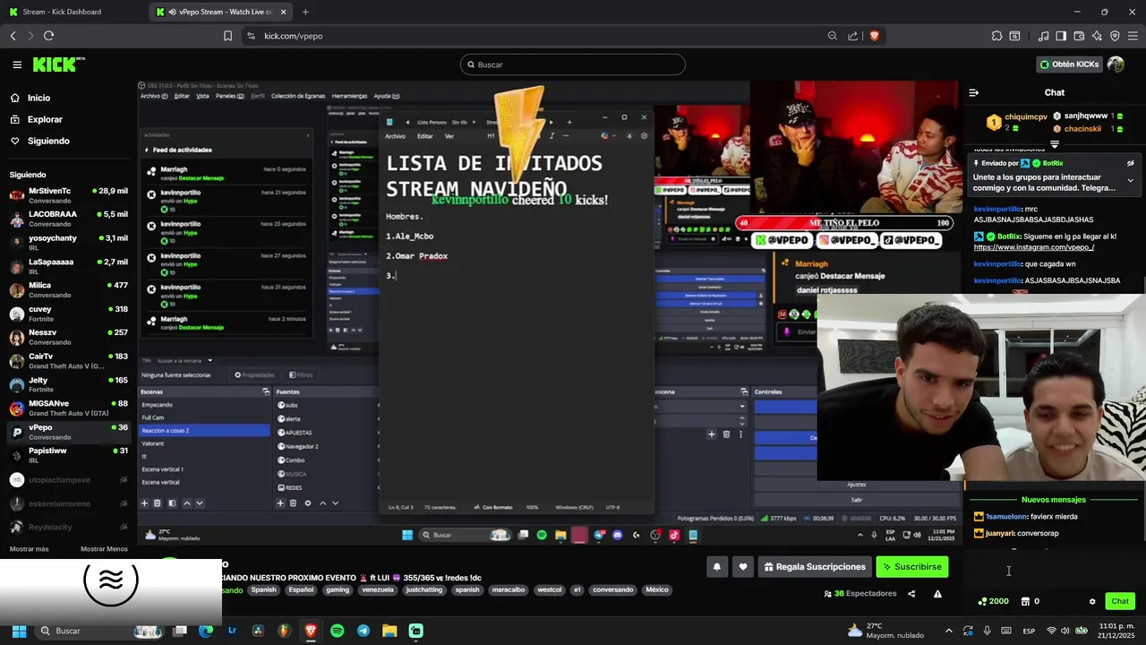1146x645 pixels.
Task: Open the 2000 channel points balance
Action: tap(994, 601)
